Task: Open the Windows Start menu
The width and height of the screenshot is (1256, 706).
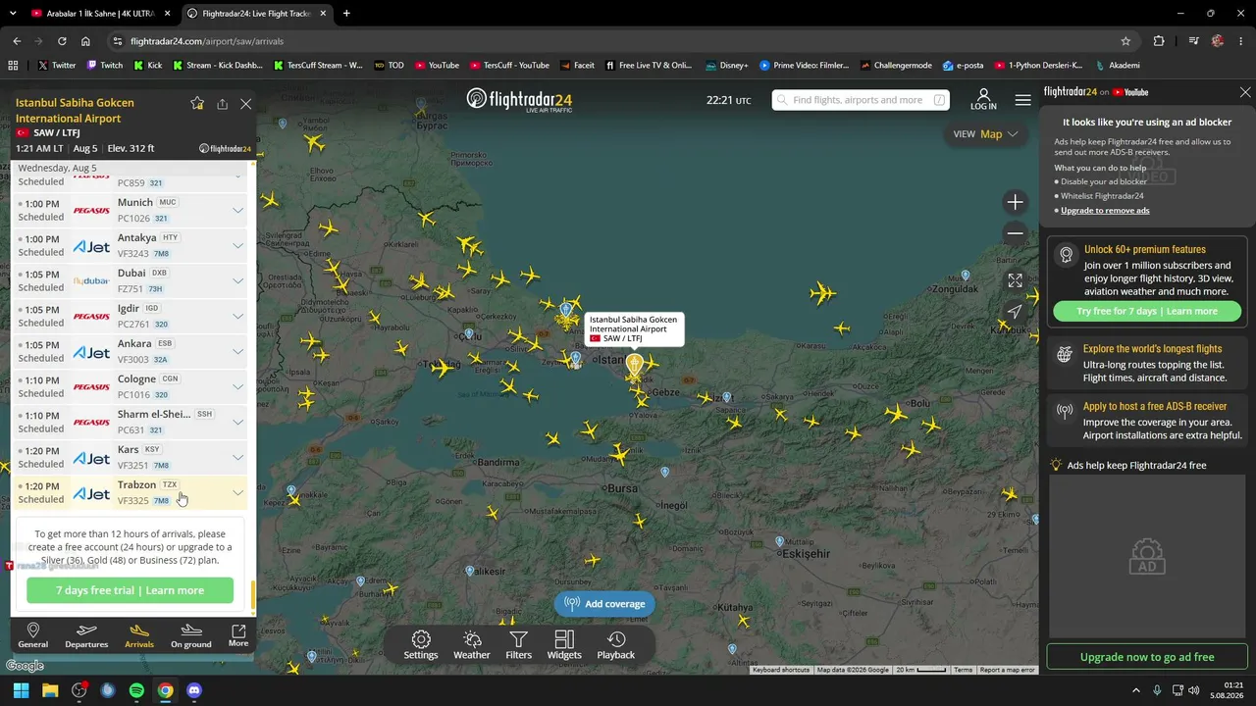Action: click(21, 690)
